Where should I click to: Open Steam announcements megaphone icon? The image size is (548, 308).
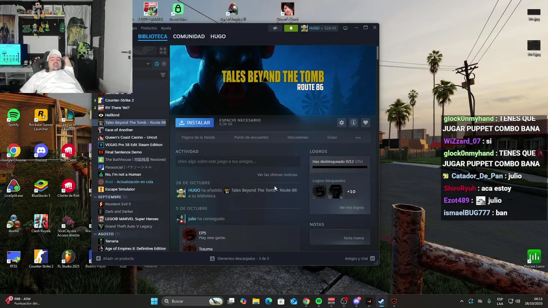click(x=275, y=28)
